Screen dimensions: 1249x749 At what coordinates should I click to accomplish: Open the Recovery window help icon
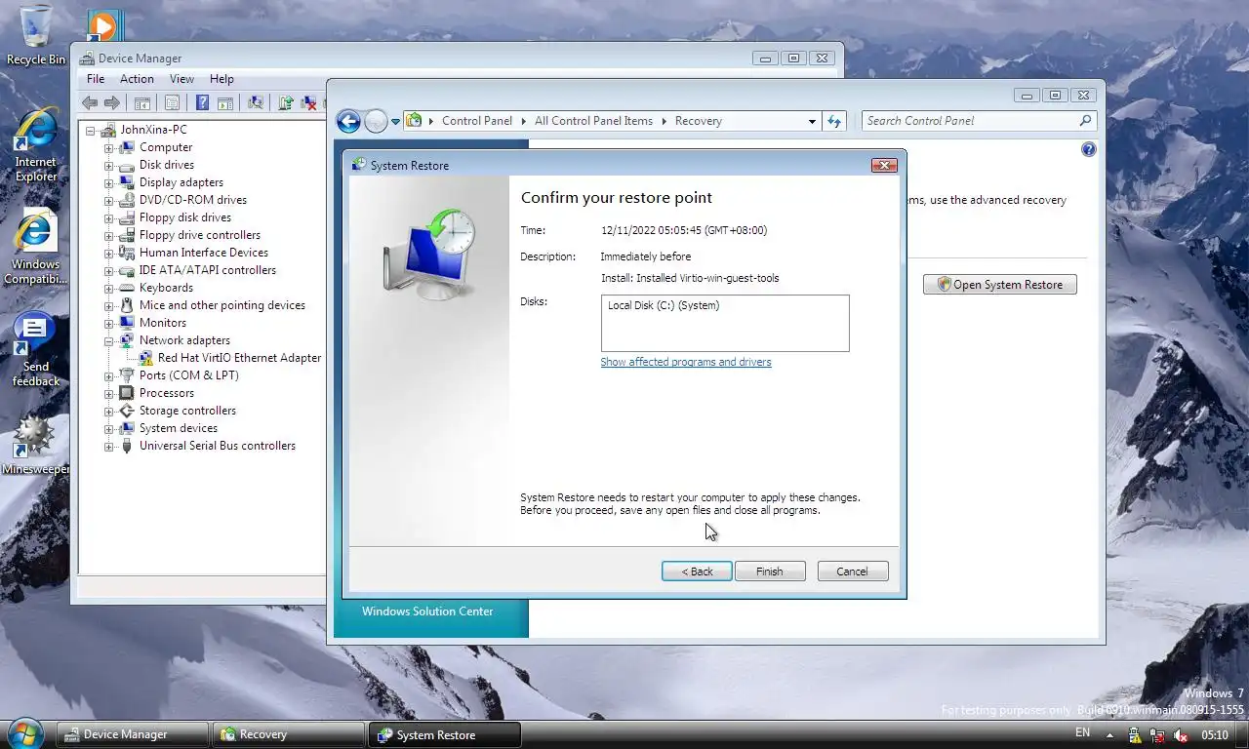pyautogui.click(x=1089, y=149)
